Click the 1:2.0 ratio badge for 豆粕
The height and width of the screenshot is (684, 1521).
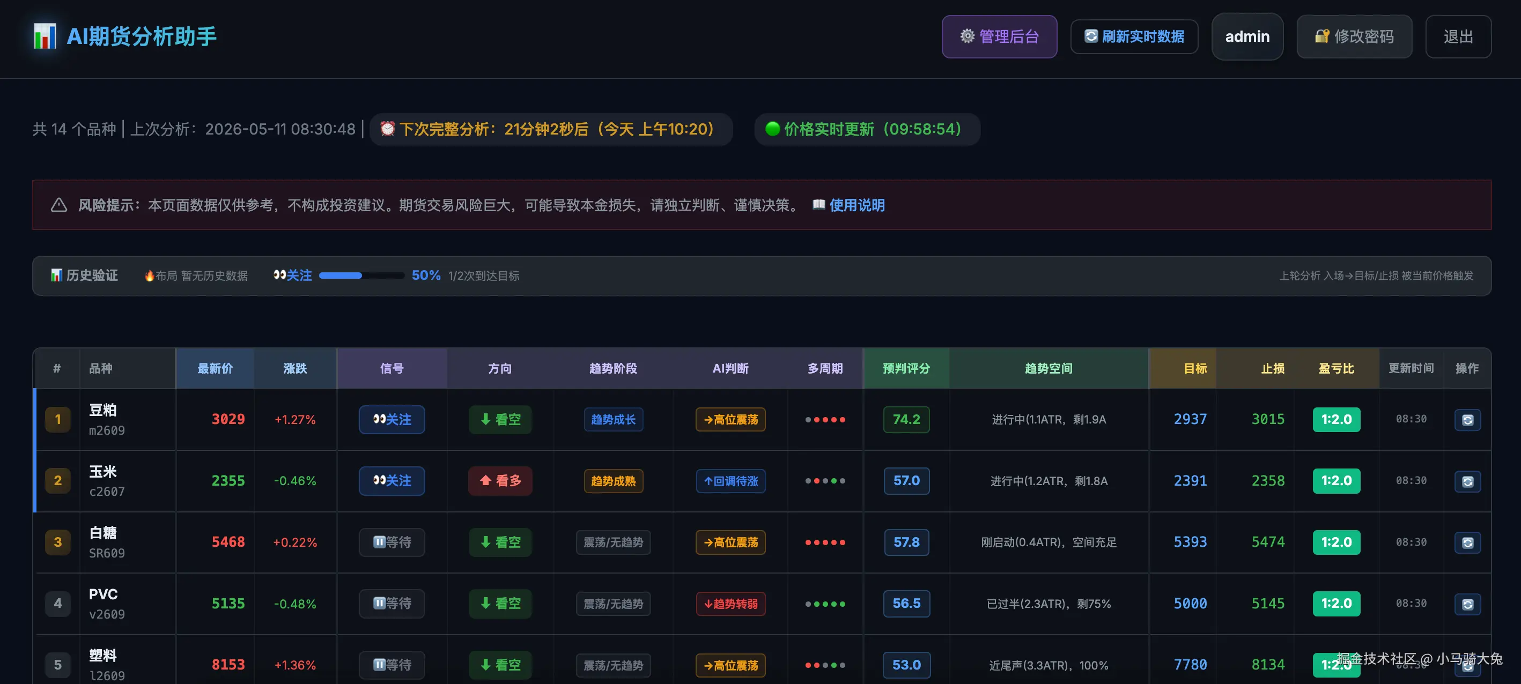click(1336, 420)
